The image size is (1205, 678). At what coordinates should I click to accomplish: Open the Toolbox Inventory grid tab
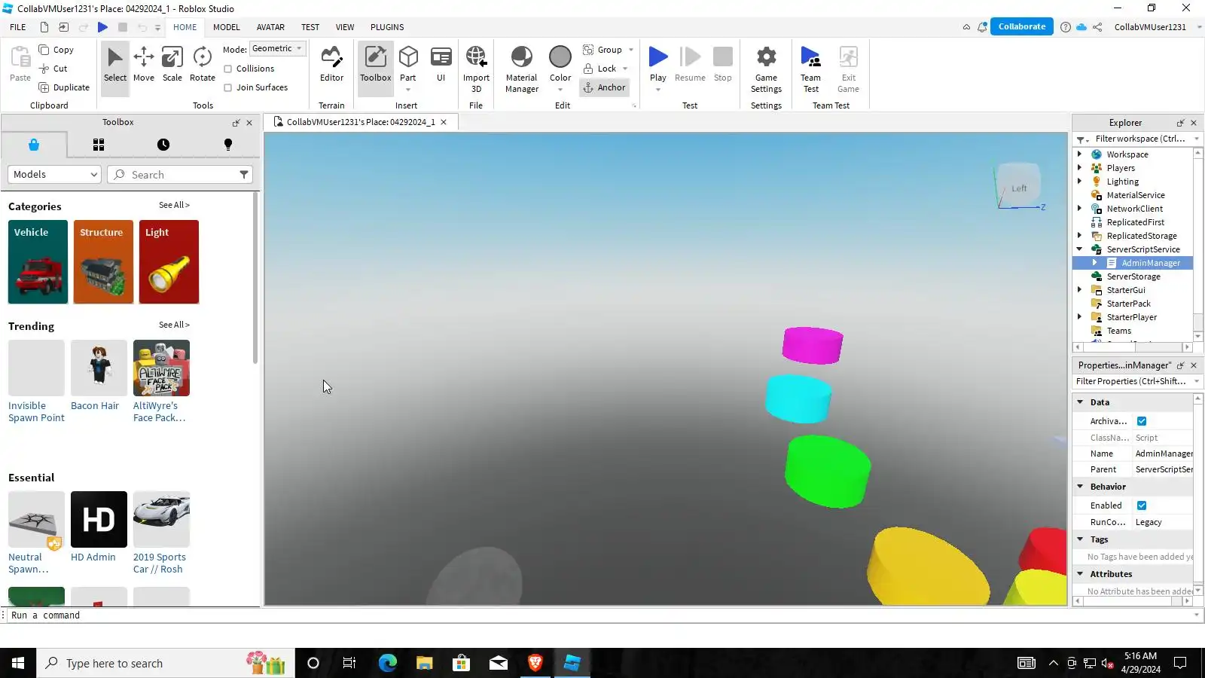point(99,145)
